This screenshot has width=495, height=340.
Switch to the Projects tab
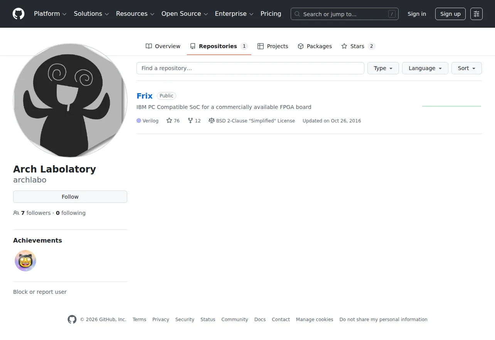(273, 46)
